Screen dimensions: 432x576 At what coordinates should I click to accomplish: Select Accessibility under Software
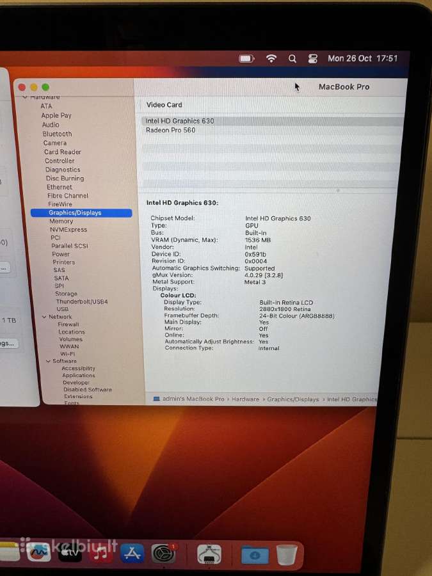tap(78, 369)
